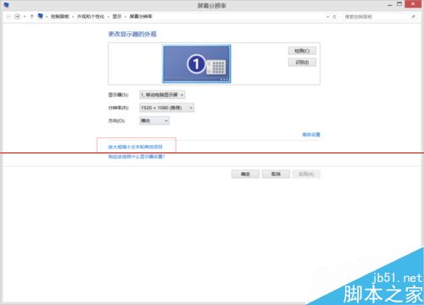Screen dimensions: 424x305
Task: Open the 分辨率(R) 1920 × 1080 dropdown
Action: 167,108
